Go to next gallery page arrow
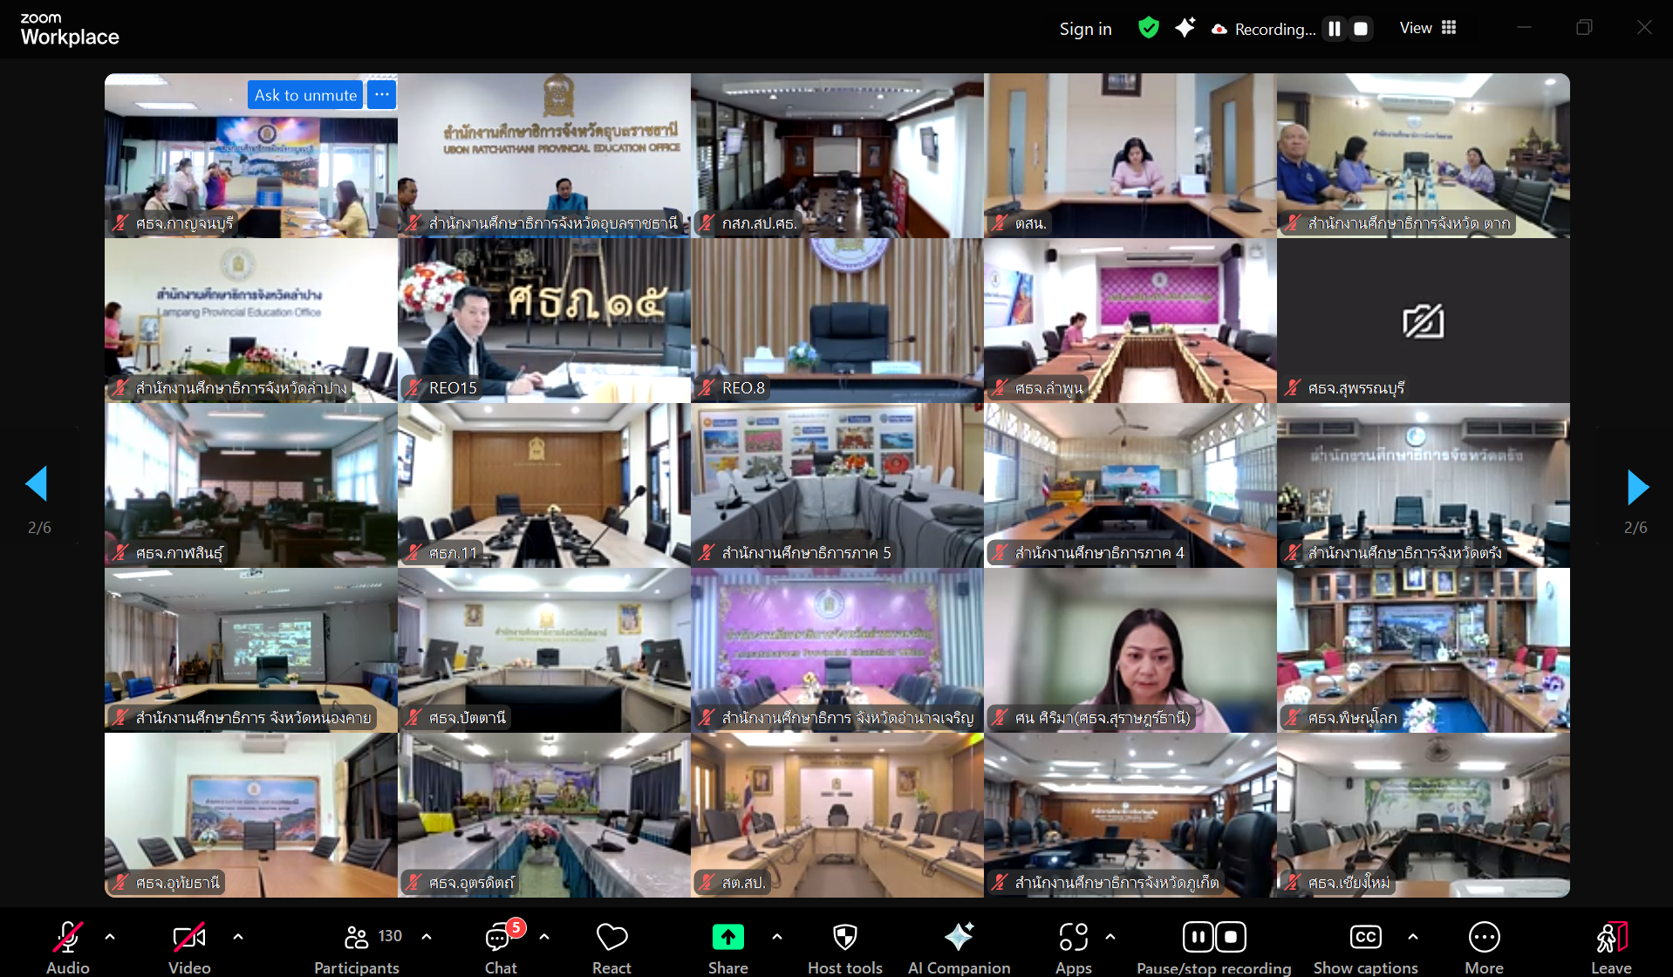Image resolution: width=1673 pixels, height=977 pixels. 1637,487
